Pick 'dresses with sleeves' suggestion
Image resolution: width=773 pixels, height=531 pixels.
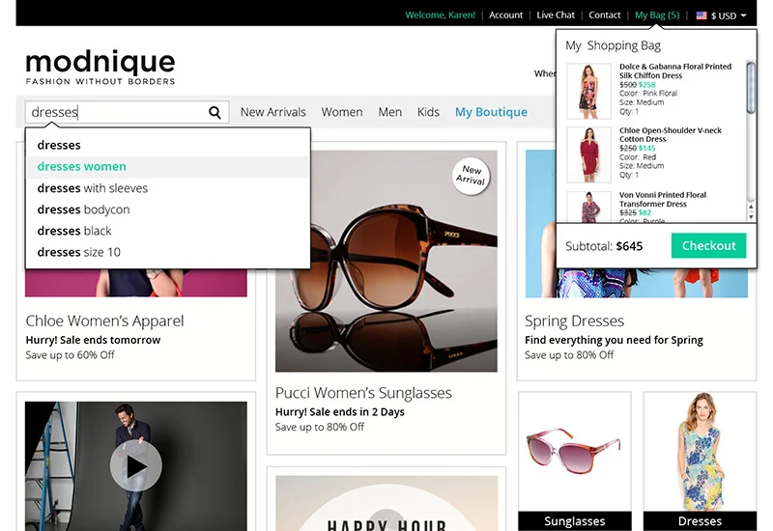(x=93, y=188)
